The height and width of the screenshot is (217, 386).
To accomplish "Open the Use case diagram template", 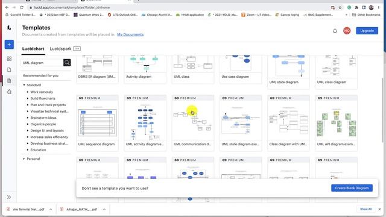I will (241, 69).
